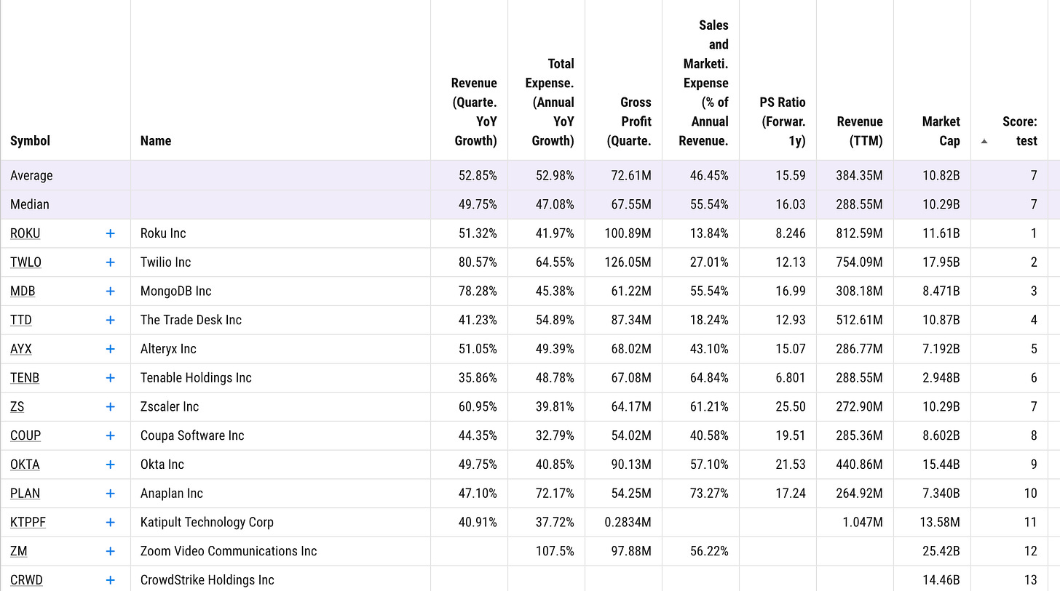Click the plus icon for ZM
This screenshot has width=1060, height=591.
[110, 551]
